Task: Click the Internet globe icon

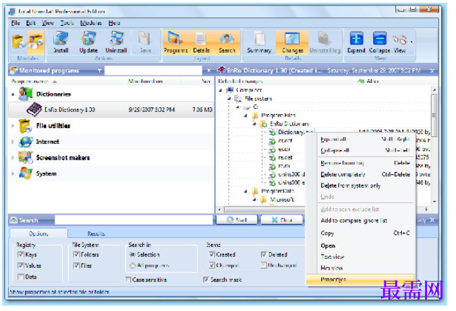Action: coord(26,142)
